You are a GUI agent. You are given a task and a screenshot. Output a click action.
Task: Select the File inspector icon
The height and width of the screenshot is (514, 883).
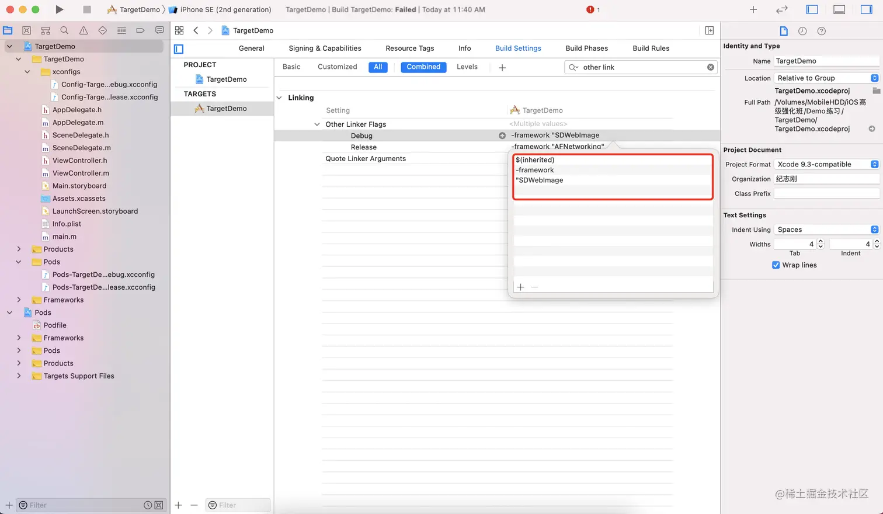point(784,31)
